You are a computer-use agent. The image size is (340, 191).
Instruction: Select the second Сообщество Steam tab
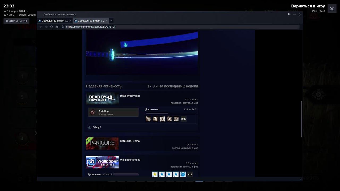coord(91,21)
